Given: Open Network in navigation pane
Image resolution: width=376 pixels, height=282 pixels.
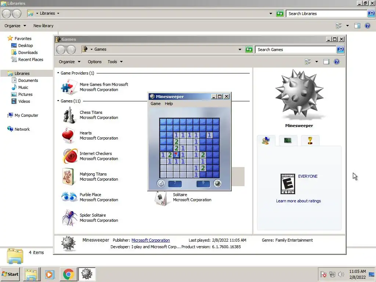Looking at the screenshot, I should [x=18, y=129].
